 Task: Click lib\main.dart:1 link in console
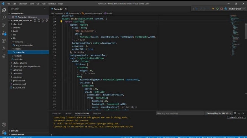pos(236,117)
